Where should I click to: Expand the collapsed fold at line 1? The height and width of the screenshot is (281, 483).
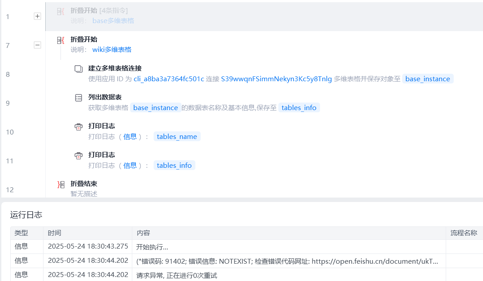tap(37, 16)
